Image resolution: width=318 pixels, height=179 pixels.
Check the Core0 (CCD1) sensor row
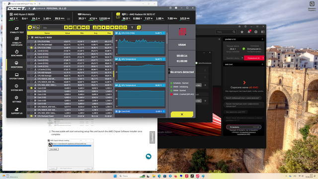tap(31, 51)
